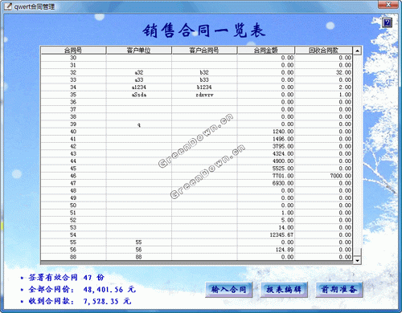Sort by the 合同号 column header
The width and height of the screenshot is (402, 313).
73,51
